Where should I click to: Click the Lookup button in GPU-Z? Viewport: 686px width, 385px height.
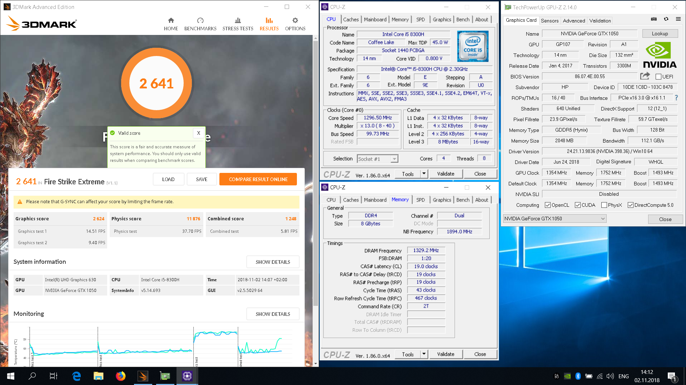point(660,34)
